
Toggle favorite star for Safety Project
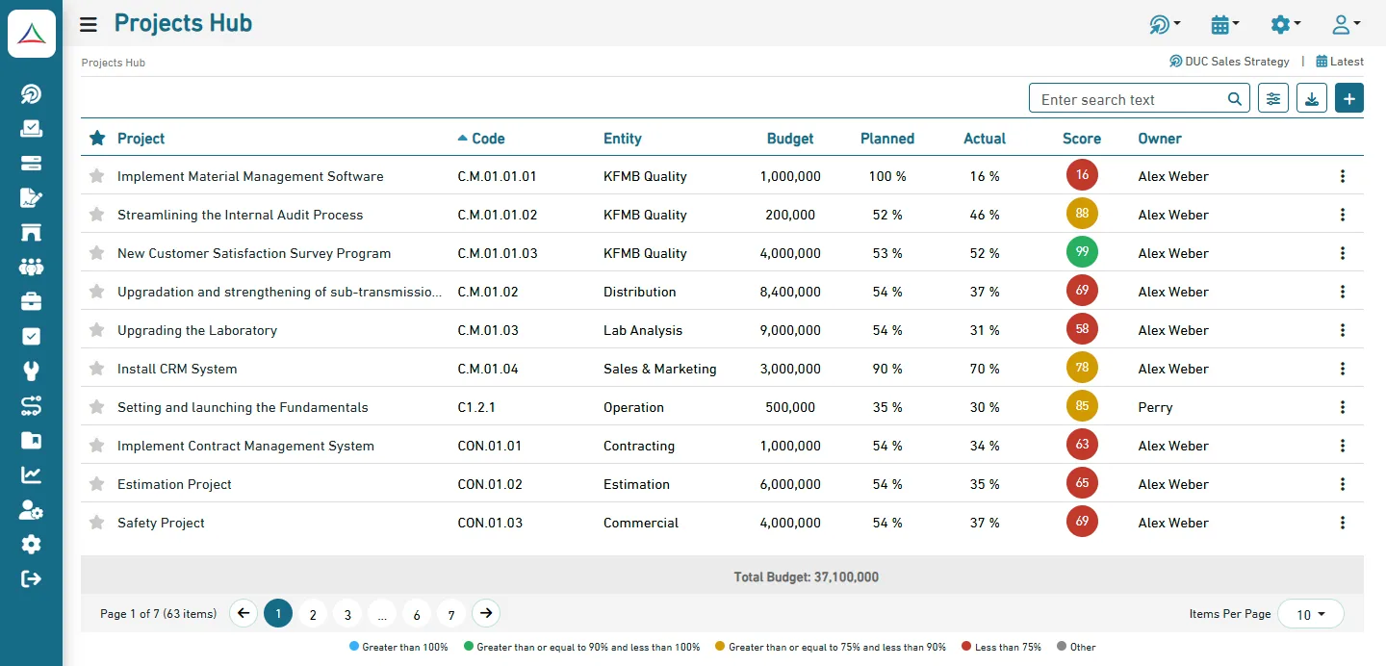(x=96, y=523)
